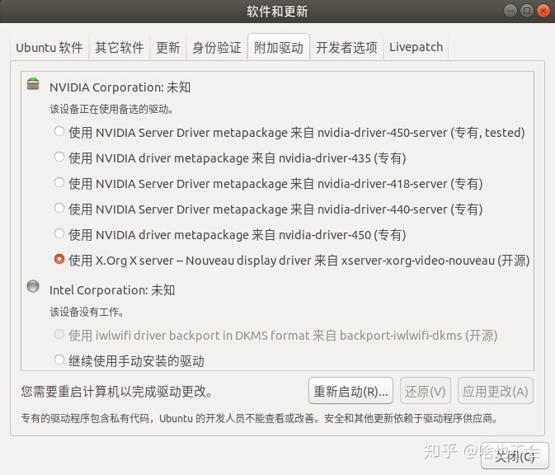Pick the nvidia-driver-440-server radio option
Screen dimensions: 555x475
click(59, 208)
